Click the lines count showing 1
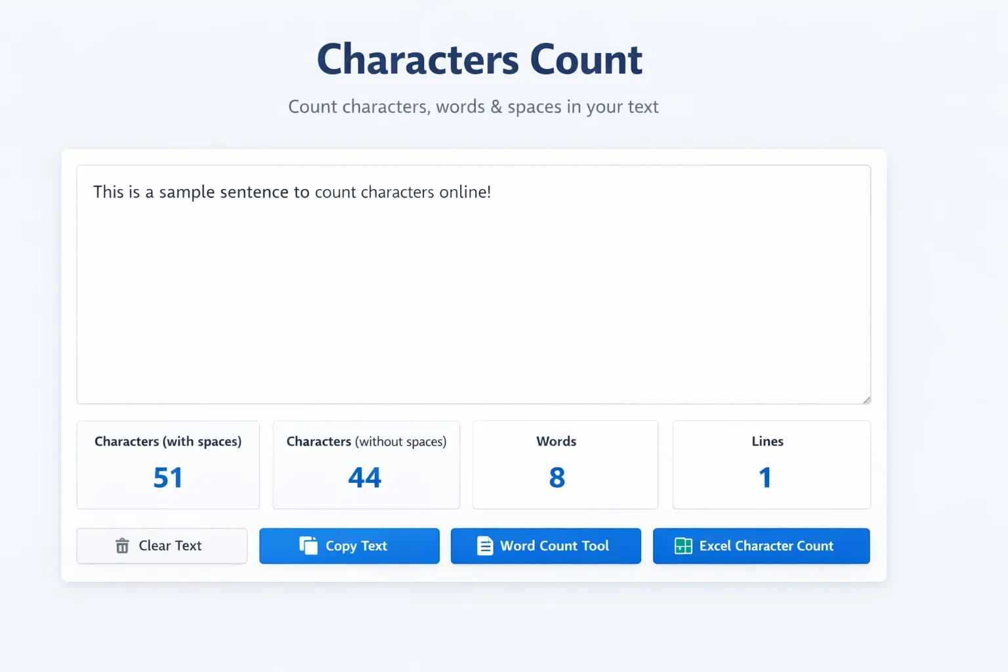Viewport: 1008px width, 672px height. coord(765,477)
